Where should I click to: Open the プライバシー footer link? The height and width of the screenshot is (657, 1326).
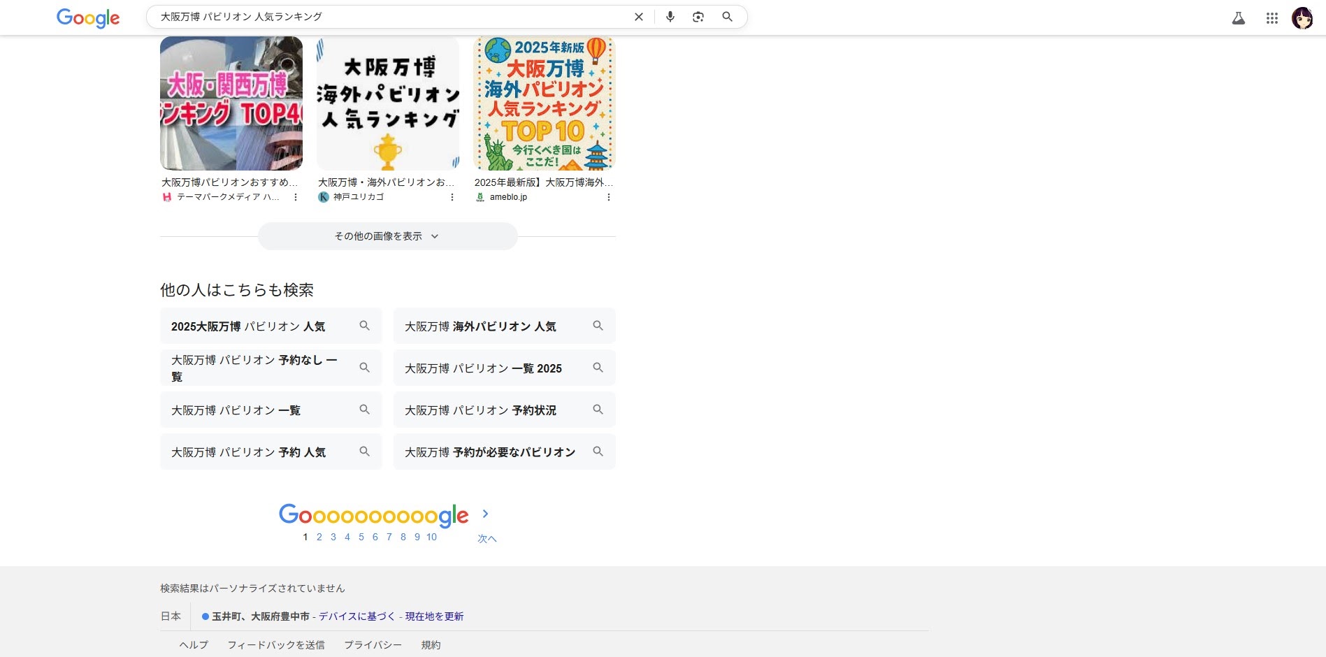tap(373, 644)
